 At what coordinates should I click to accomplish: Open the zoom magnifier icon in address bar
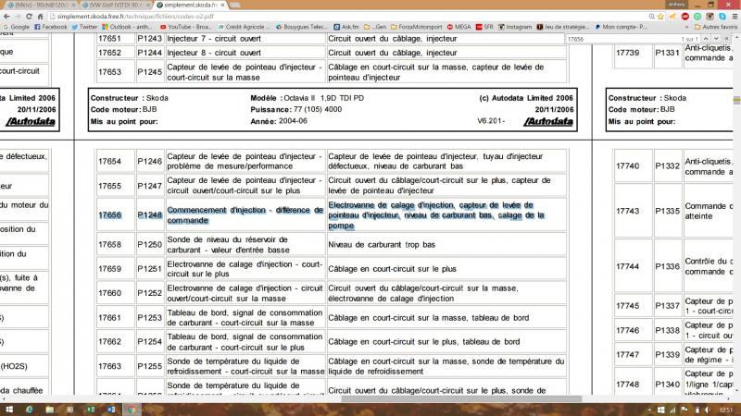652,16
